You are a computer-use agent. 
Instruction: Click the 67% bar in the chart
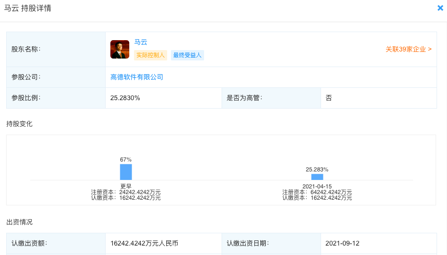tap(126, 172)
